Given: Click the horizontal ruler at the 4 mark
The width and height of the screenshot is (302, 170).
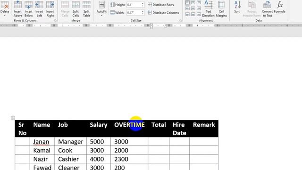Looking at the screenshot, I should pyautogui.click(x=197, y=25).
